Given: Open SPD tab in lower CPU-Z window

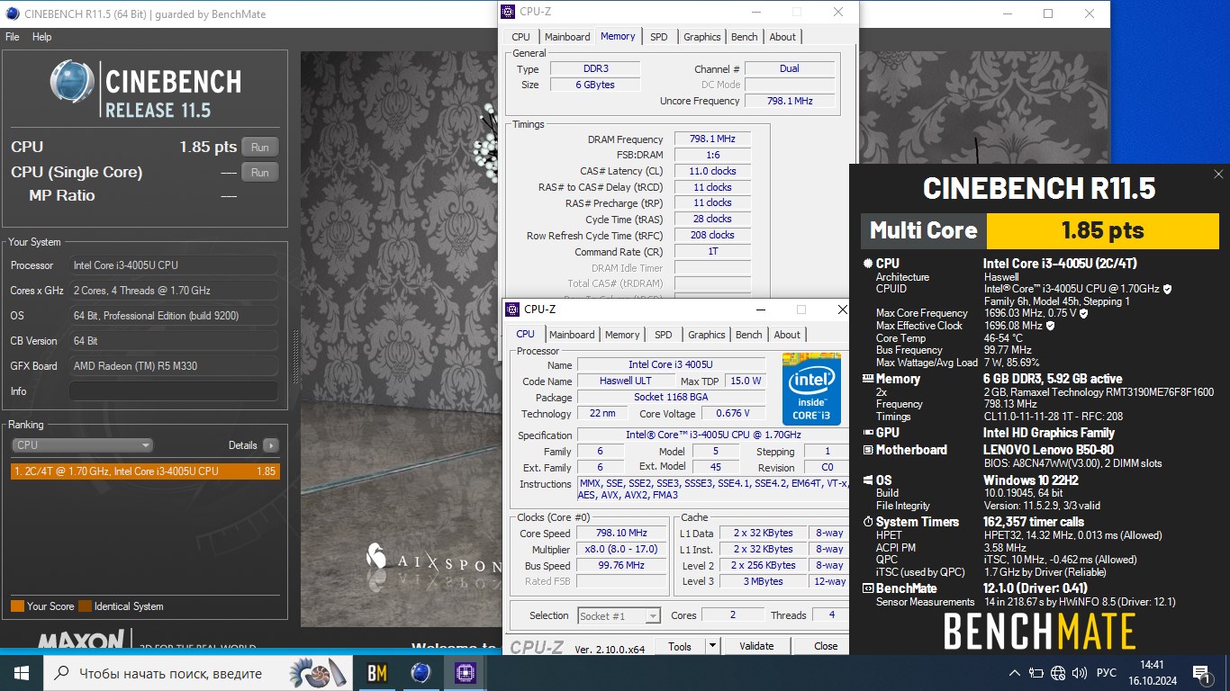Looking at the screenshot, I should point(664,335).
